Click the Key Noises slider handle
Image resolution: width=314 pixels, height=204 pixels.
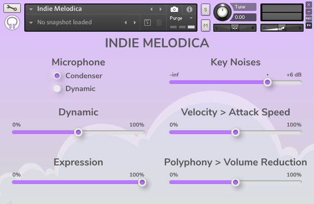click(x=267, y=82)
